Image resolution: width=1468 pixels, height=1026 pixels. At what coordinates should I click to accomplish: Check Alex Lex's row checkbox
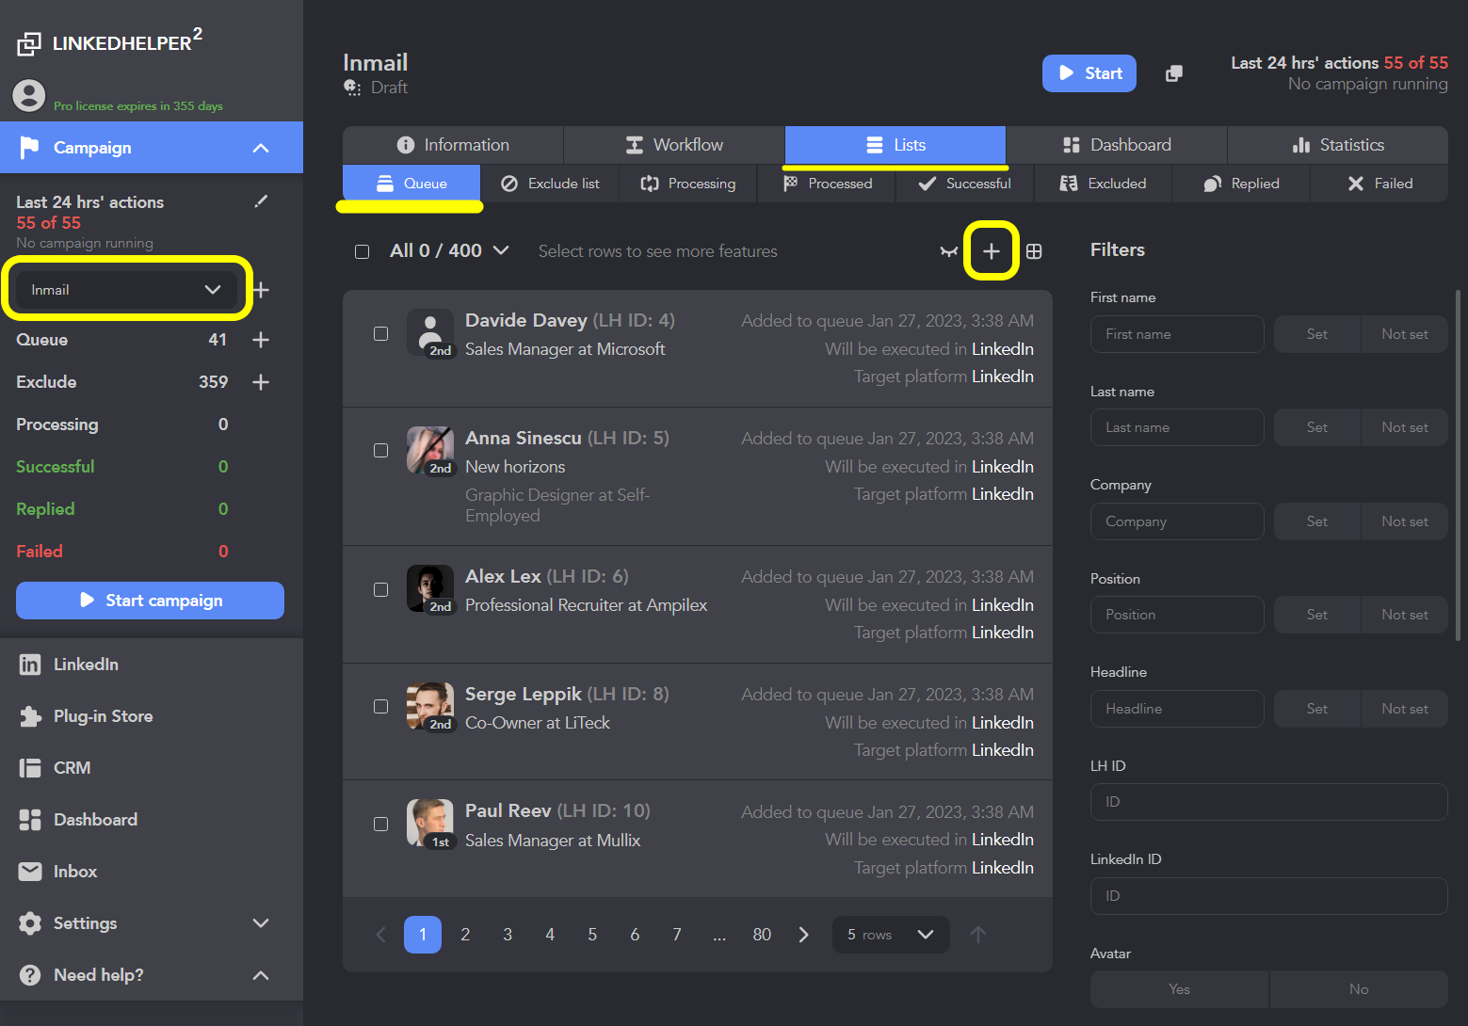[380, 589]
